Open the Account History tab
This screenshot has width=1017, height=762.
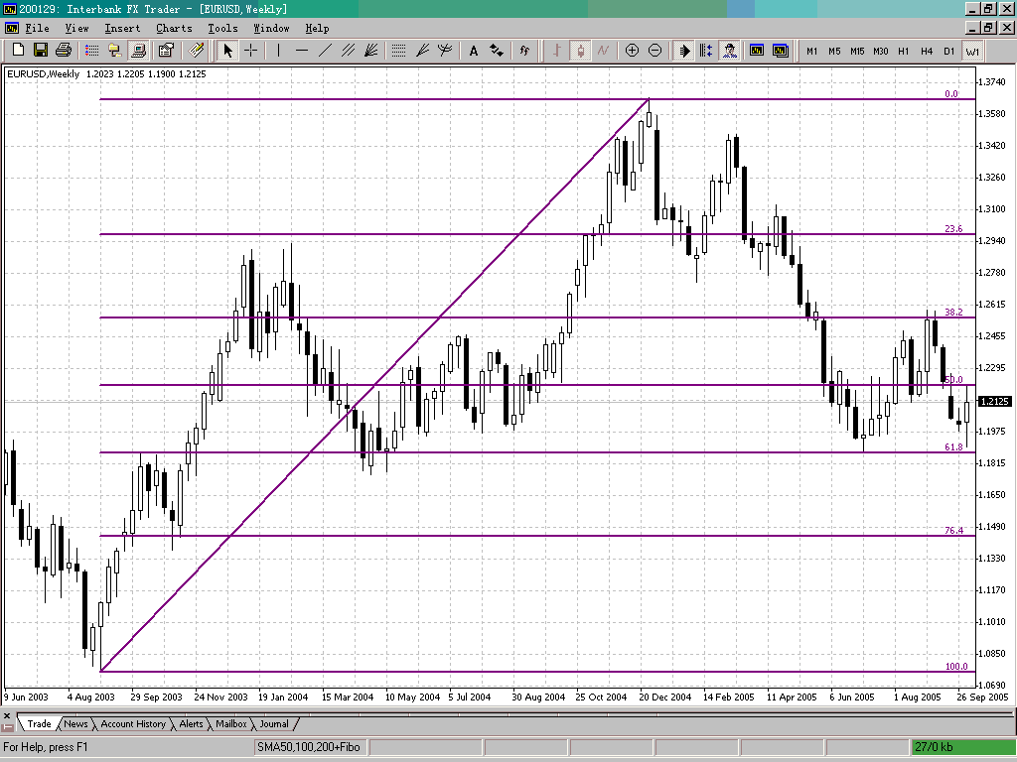[x=133, y=723]
